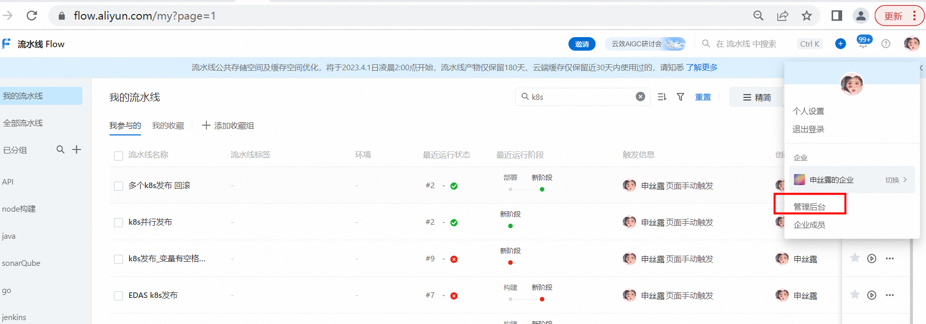This screenshot has height=324, width=926.
Task: Select 我的流水线 in sidebar
Action: click(x=41, y=96)
